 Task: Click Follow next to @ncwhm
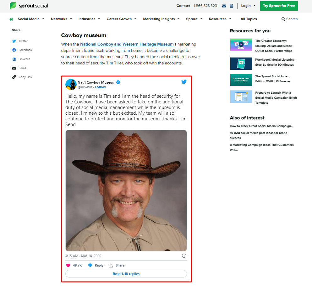[100, 87]
